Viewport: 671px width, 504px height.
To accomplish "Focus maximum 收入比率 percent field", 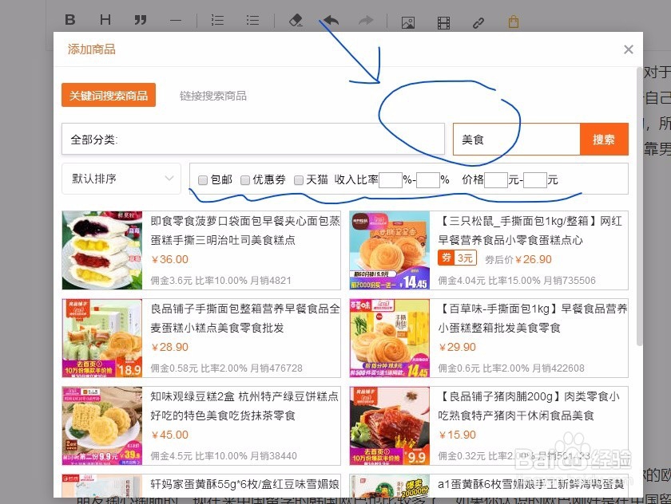I will coord(428,180).
